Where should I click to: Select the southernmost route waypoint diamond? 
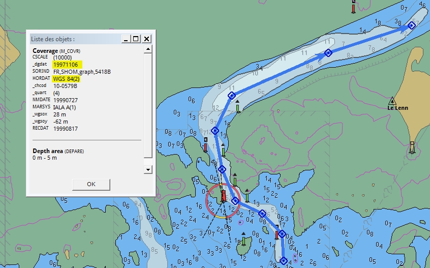pos(284,261)
